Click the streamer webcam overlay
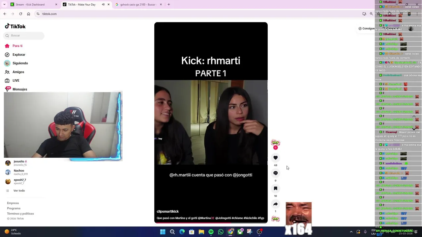Viewport: 422px width, 237px height. (63, 126)
